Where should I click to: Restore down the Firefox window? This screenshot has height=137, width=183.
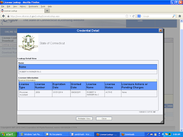(177, 2)
